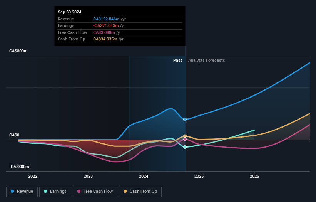This screenshot has width=316, height=202.
Task: Click the 2022 x-axis label
Action: click(33, 176)
